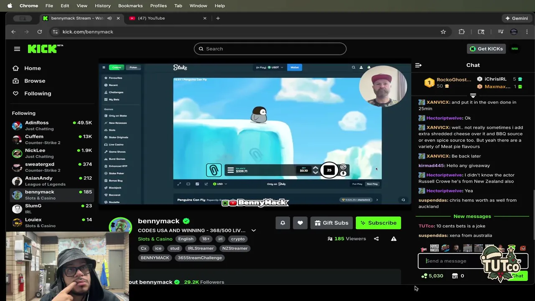Click the Subscribe button
Image resolution: width=535 pixels, height=301 pixels.
[x=378, y=223]
